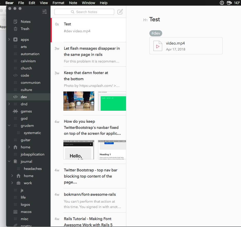Open the 1Password menu bar icon
The height and width of the screenshot is (227, 241).
(222, 3)
